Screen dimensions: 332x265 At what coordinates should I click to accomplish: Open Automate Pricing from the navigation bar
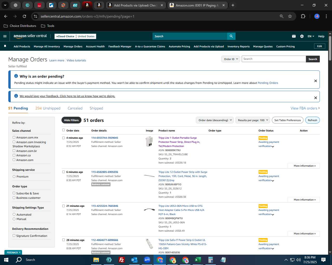point(179,47)
